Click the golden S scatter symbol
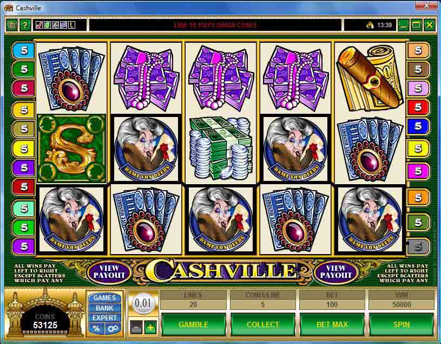This screenshot has height=344, width=441. click(72, 148)
